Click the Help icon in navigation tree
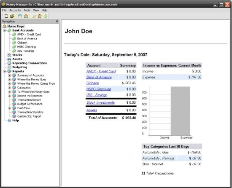This screenshot has height=188, width=232. coord(9,121)
